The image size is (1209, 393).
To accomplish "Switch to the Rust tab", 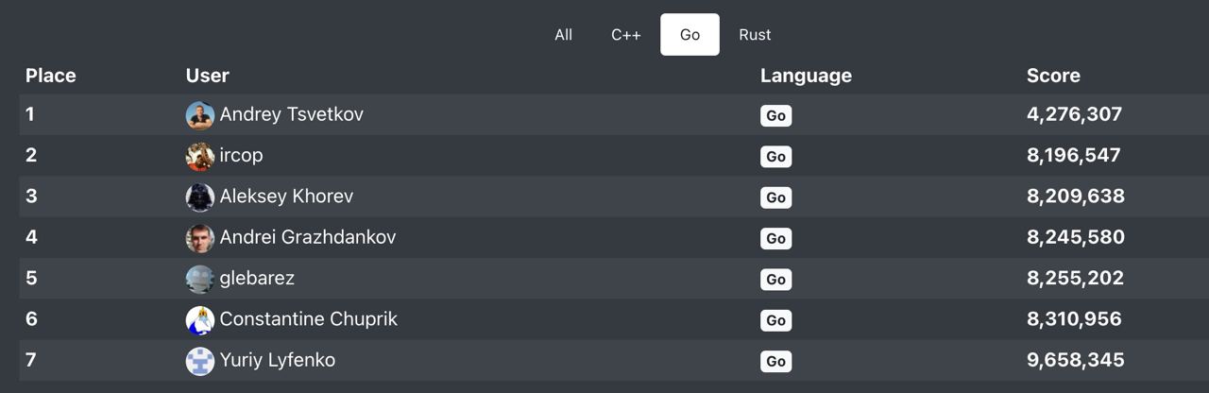I will click(x=755, y=35).
